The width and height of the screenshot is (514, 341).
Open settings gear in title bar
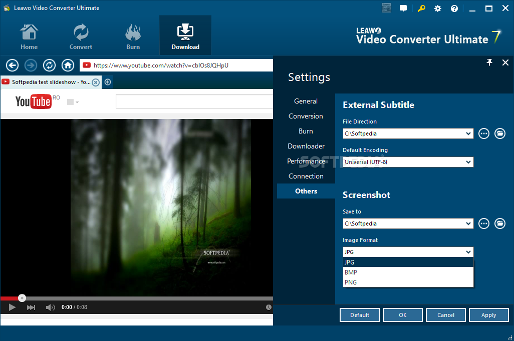438,8
